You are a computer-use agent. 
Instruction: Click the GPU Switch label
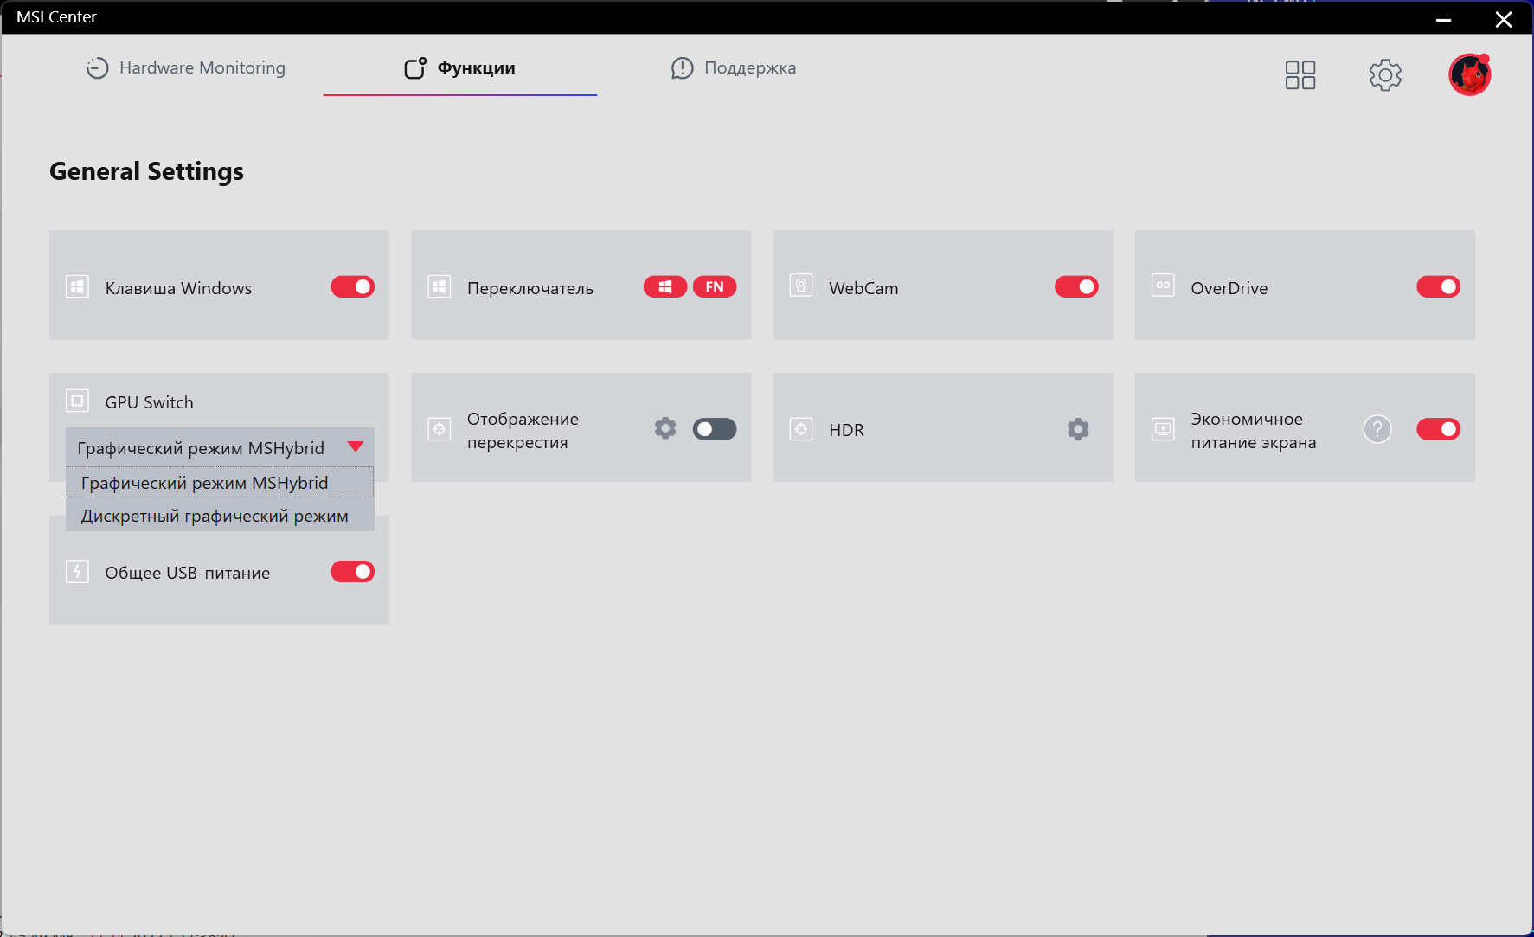(x=149, y=402)
